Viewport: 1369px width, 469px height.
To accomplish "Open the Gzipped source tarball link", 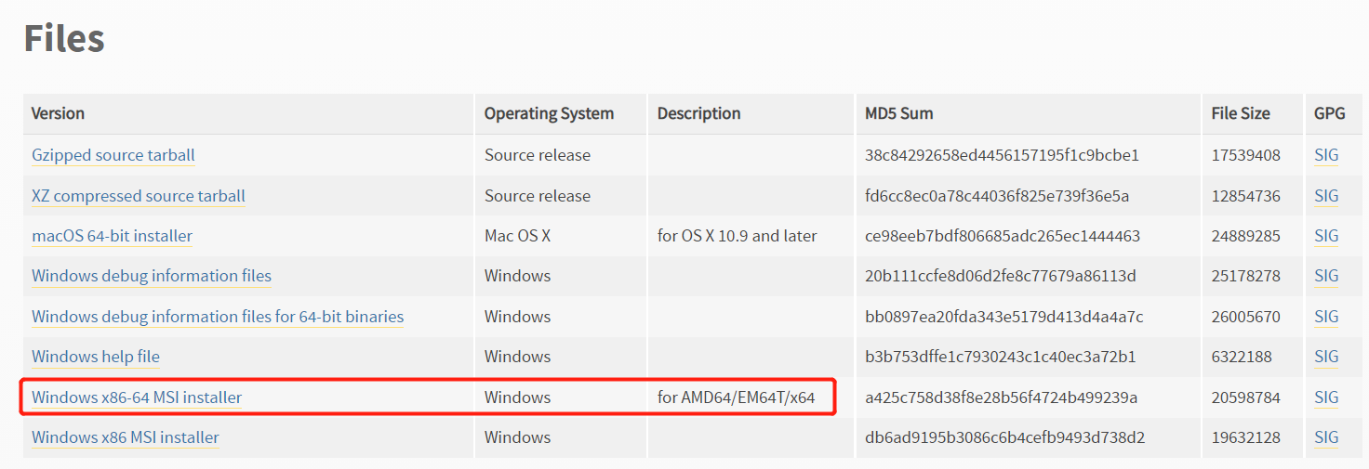I will click(x=113, y=155).
